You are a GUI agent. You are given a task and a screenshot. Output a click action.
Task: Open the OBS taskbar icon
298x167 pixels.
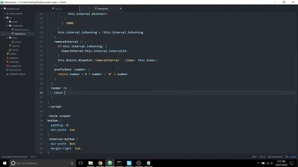[x=139, y=163]
